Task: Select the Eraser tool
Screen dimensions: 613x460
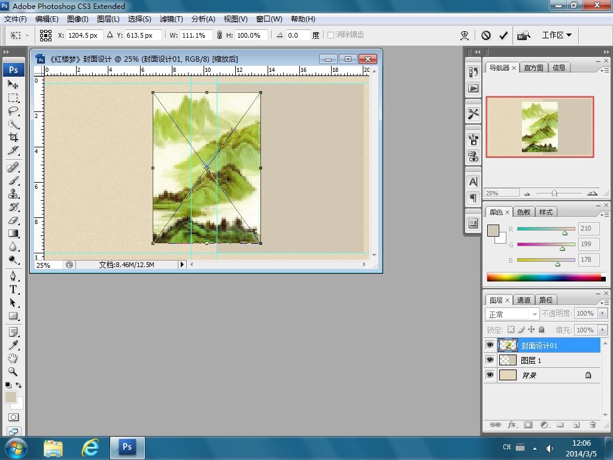Action: click(x=13, y=220)
